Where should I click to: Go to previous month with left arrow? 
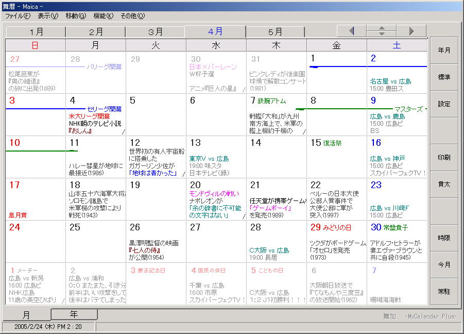pos(352,31)
